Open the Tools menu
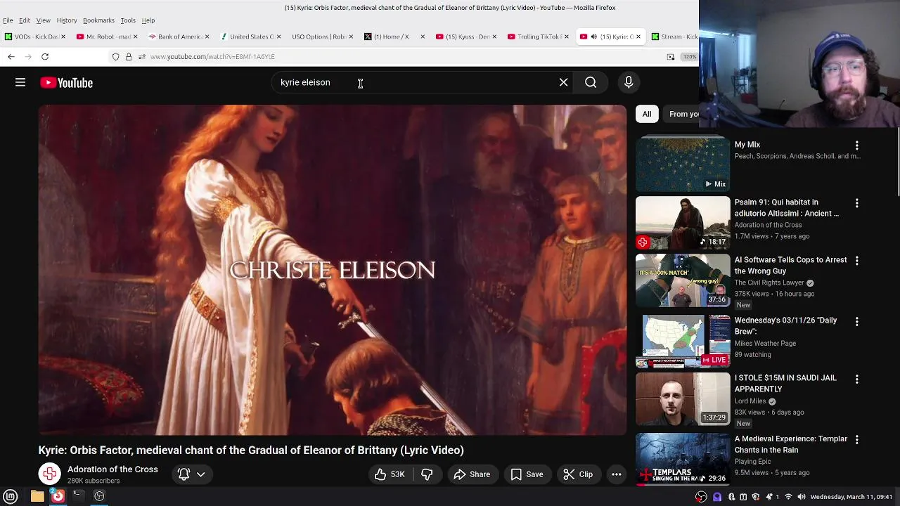 pos(128,20)
